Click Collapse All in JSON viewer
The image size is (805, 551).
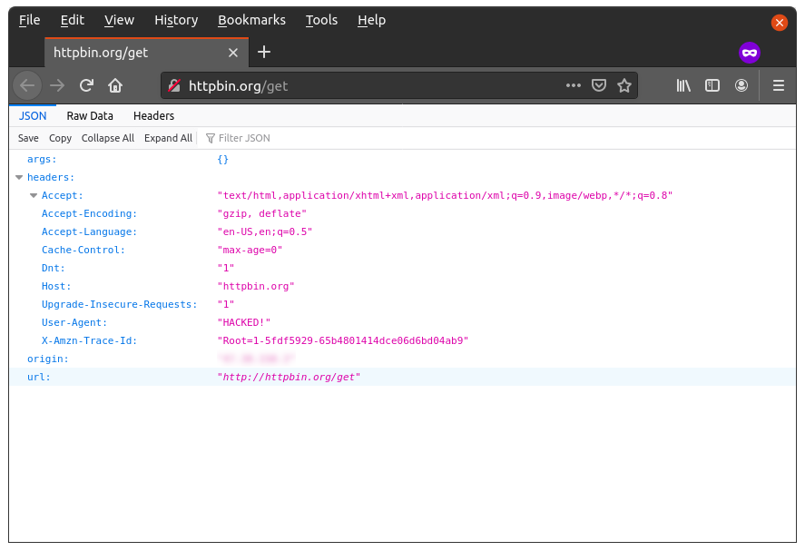pos(107,138)
